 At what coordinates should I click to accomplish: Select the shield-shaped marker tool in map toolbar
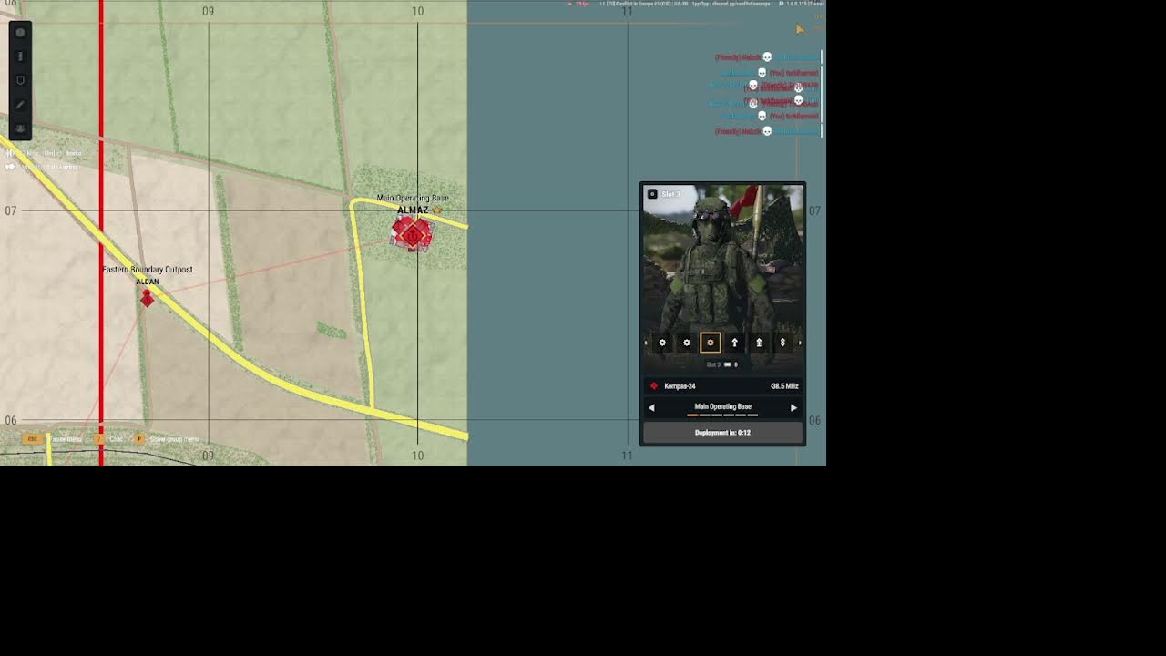[x=20, y=81]
